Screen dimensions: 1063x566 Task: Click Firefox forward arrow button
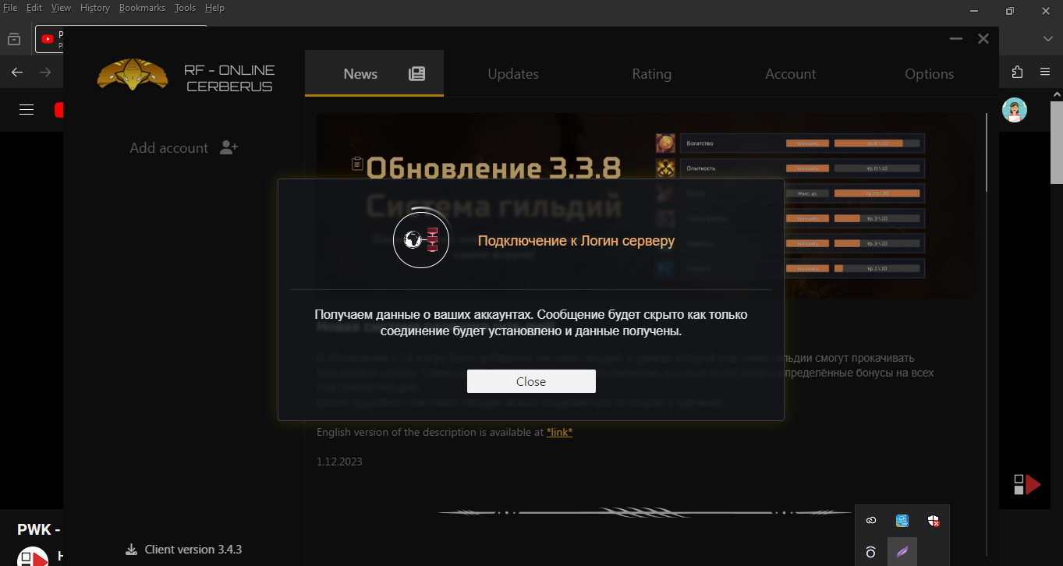click(x=45, y=72)
